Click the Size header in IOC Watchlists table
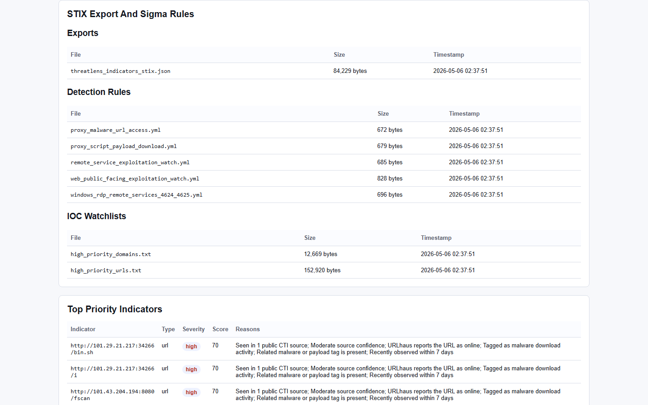648x405 pixels. 310,238
